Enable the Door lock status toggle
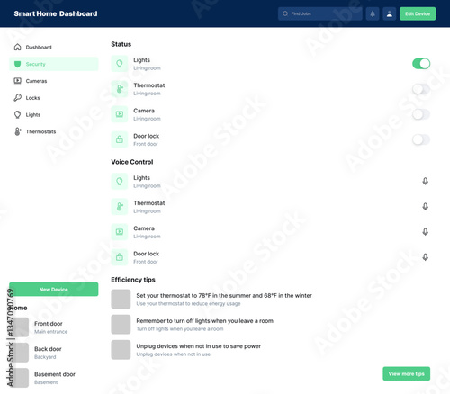Screen dimensions: 450x394 [421, 139]
